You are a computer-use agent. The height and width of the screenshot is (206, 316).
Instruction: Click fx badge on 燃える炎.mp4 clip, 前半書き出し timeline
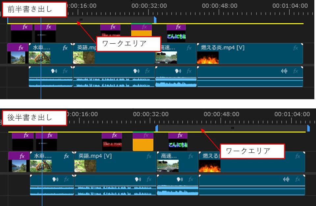(x=296, y=48)
